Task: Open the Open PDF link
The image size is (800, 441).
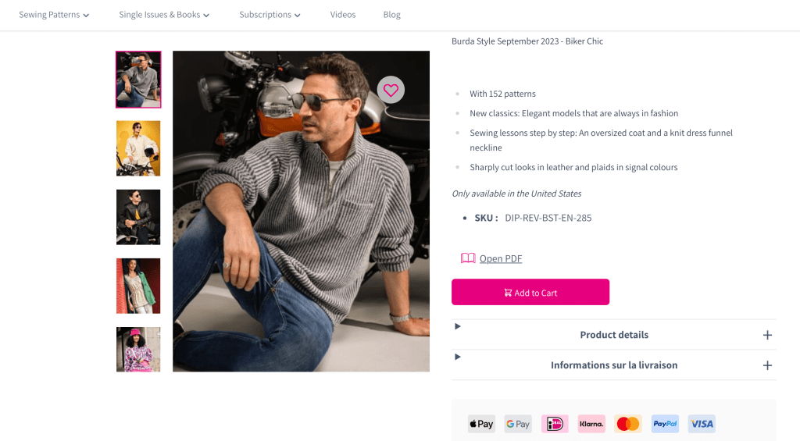Action: click(501, 259)
